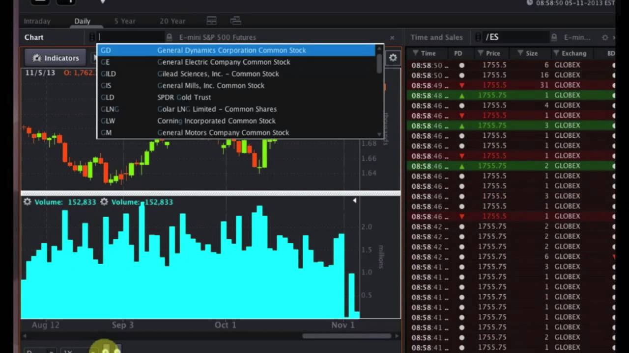629x353 pixels.
Task: Click the 11/5/13 date readout on chart
Action: [x=40, y=73]
